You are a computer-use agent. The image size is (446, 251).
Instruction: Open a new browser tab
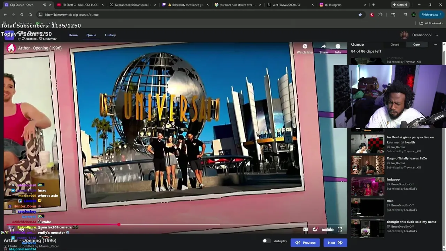pyautogui.click(x=373, y=5)
